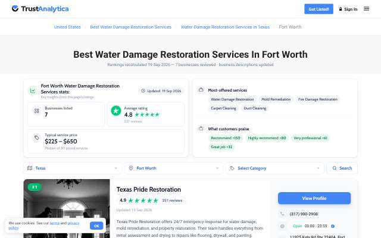Click the blue info icon after 00:00 - 23:59
Viewport: 381px width, 238px height.
click(x=333, y=226)
